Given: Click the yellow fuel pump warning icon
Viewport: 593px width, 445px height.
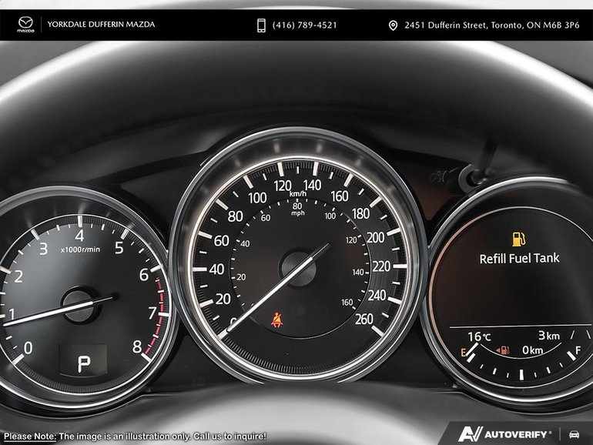Looking at the screenshot, I should point(519,239).
